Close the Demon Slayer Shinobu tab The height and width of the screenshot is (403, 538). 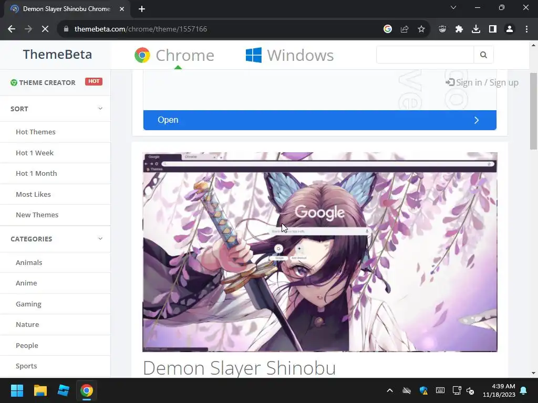click(x=122, y=9)
